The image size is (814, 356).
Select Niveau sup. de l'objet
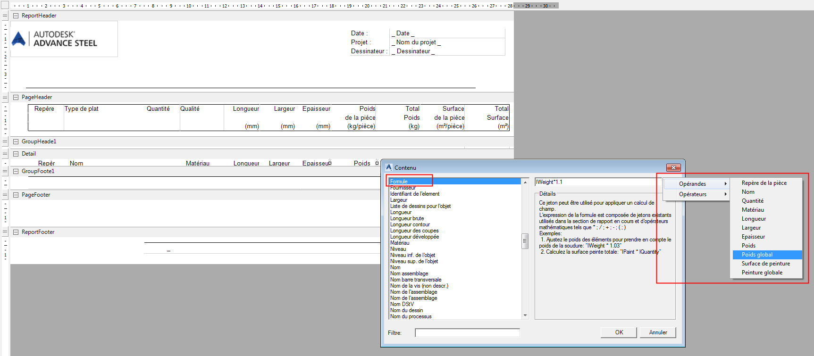454,261
